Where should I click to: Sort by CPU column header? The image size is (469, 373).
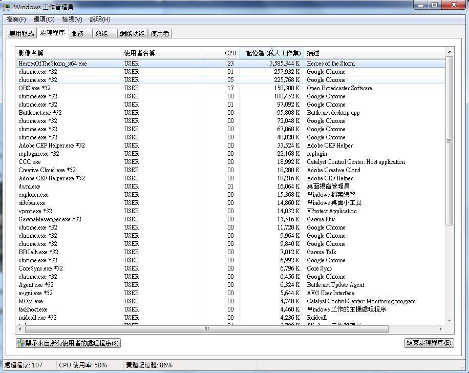click(x=221, y=53)
